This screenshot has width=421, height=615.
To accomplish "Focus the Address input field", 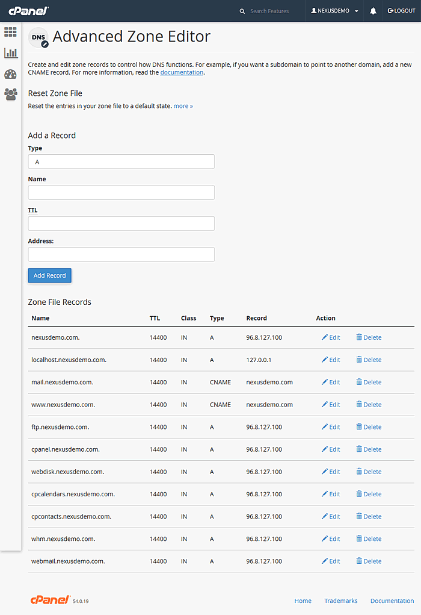I will pyautogui.click(x=121, y=254).
